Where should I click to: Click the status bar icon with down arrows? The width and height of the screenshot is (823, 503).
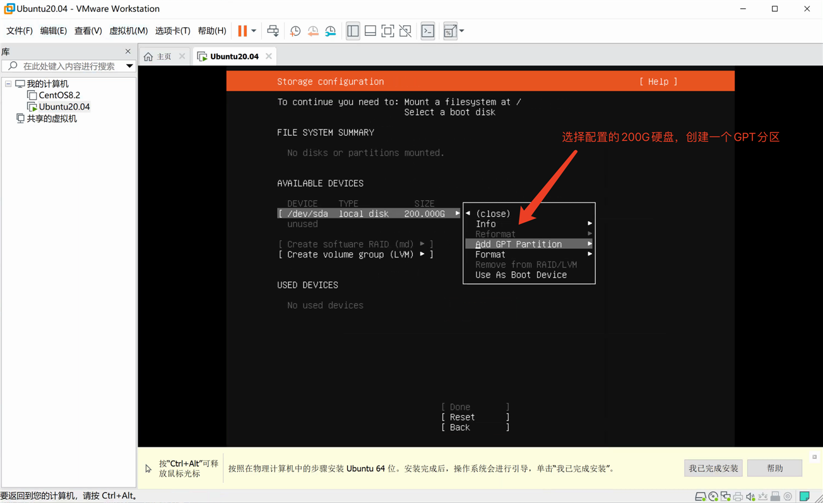[x=763, y=497]
